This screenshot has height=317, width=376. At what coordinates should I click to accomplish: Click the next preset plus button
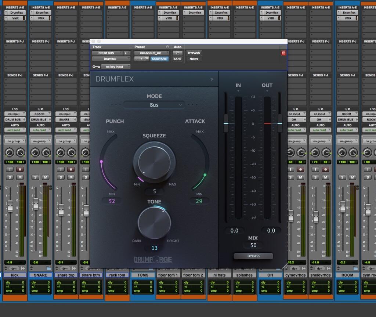coord(141,59)
